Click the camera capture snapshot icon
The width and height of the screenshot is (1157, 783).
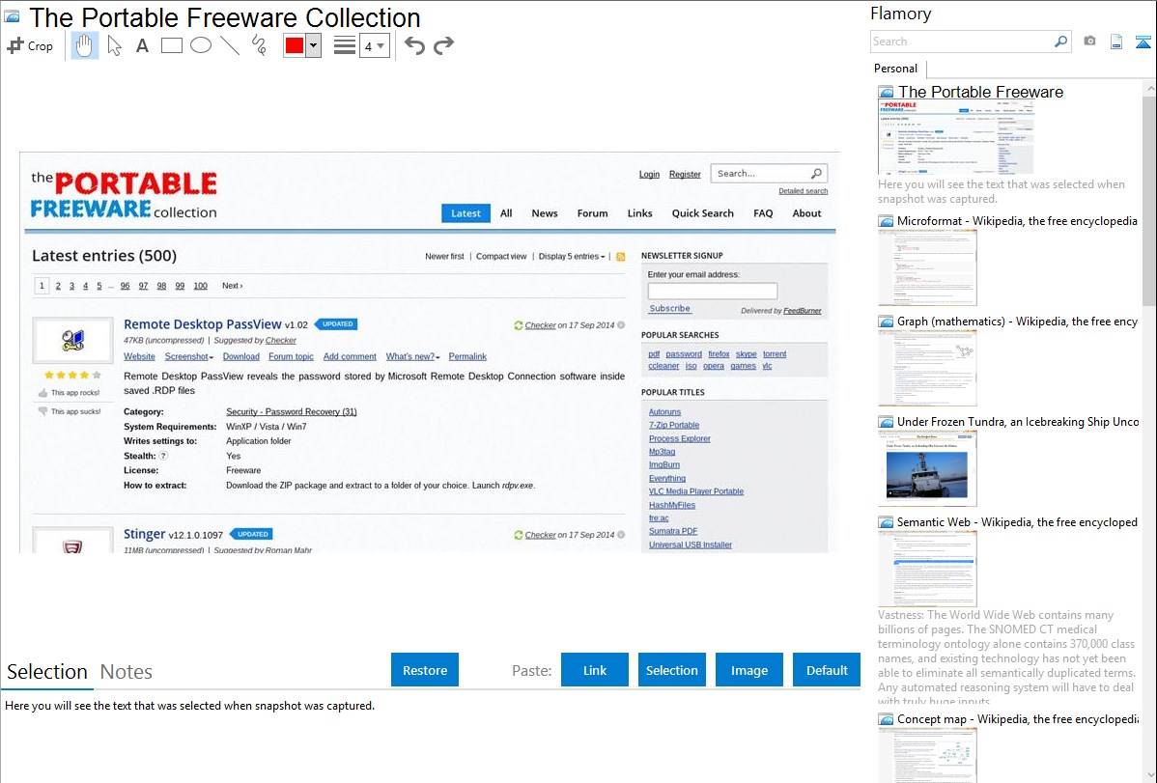coord(1089,42)
